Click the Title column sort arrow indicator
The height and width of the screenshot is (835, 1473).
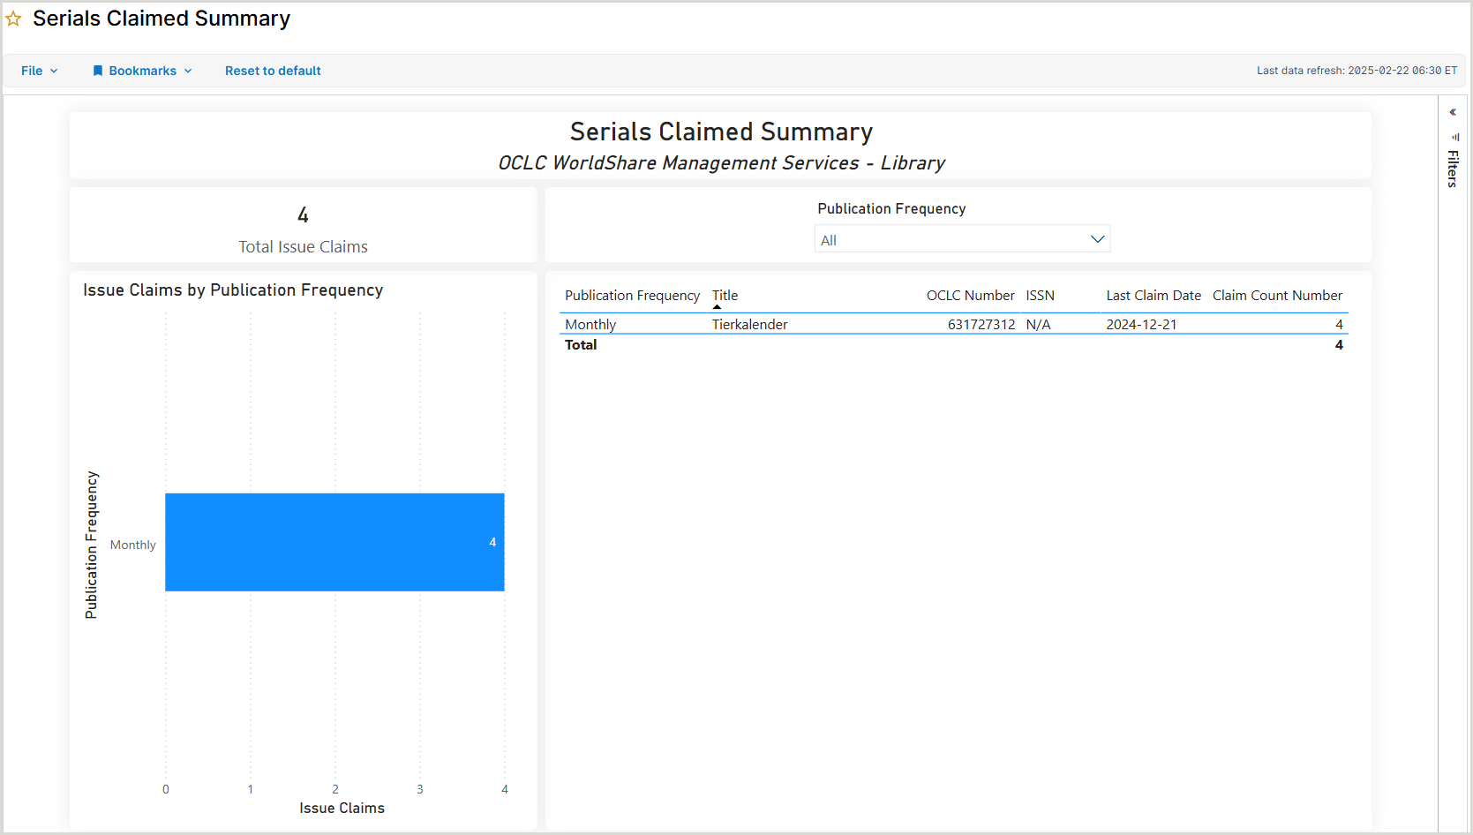pos(717,307)
